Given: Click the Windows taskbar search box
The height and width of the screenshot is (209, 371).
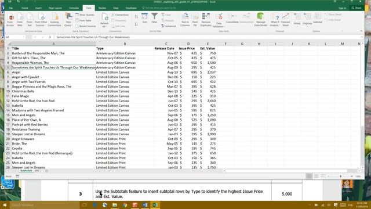Looking at the screenshot, I should [x=45, y=205].
